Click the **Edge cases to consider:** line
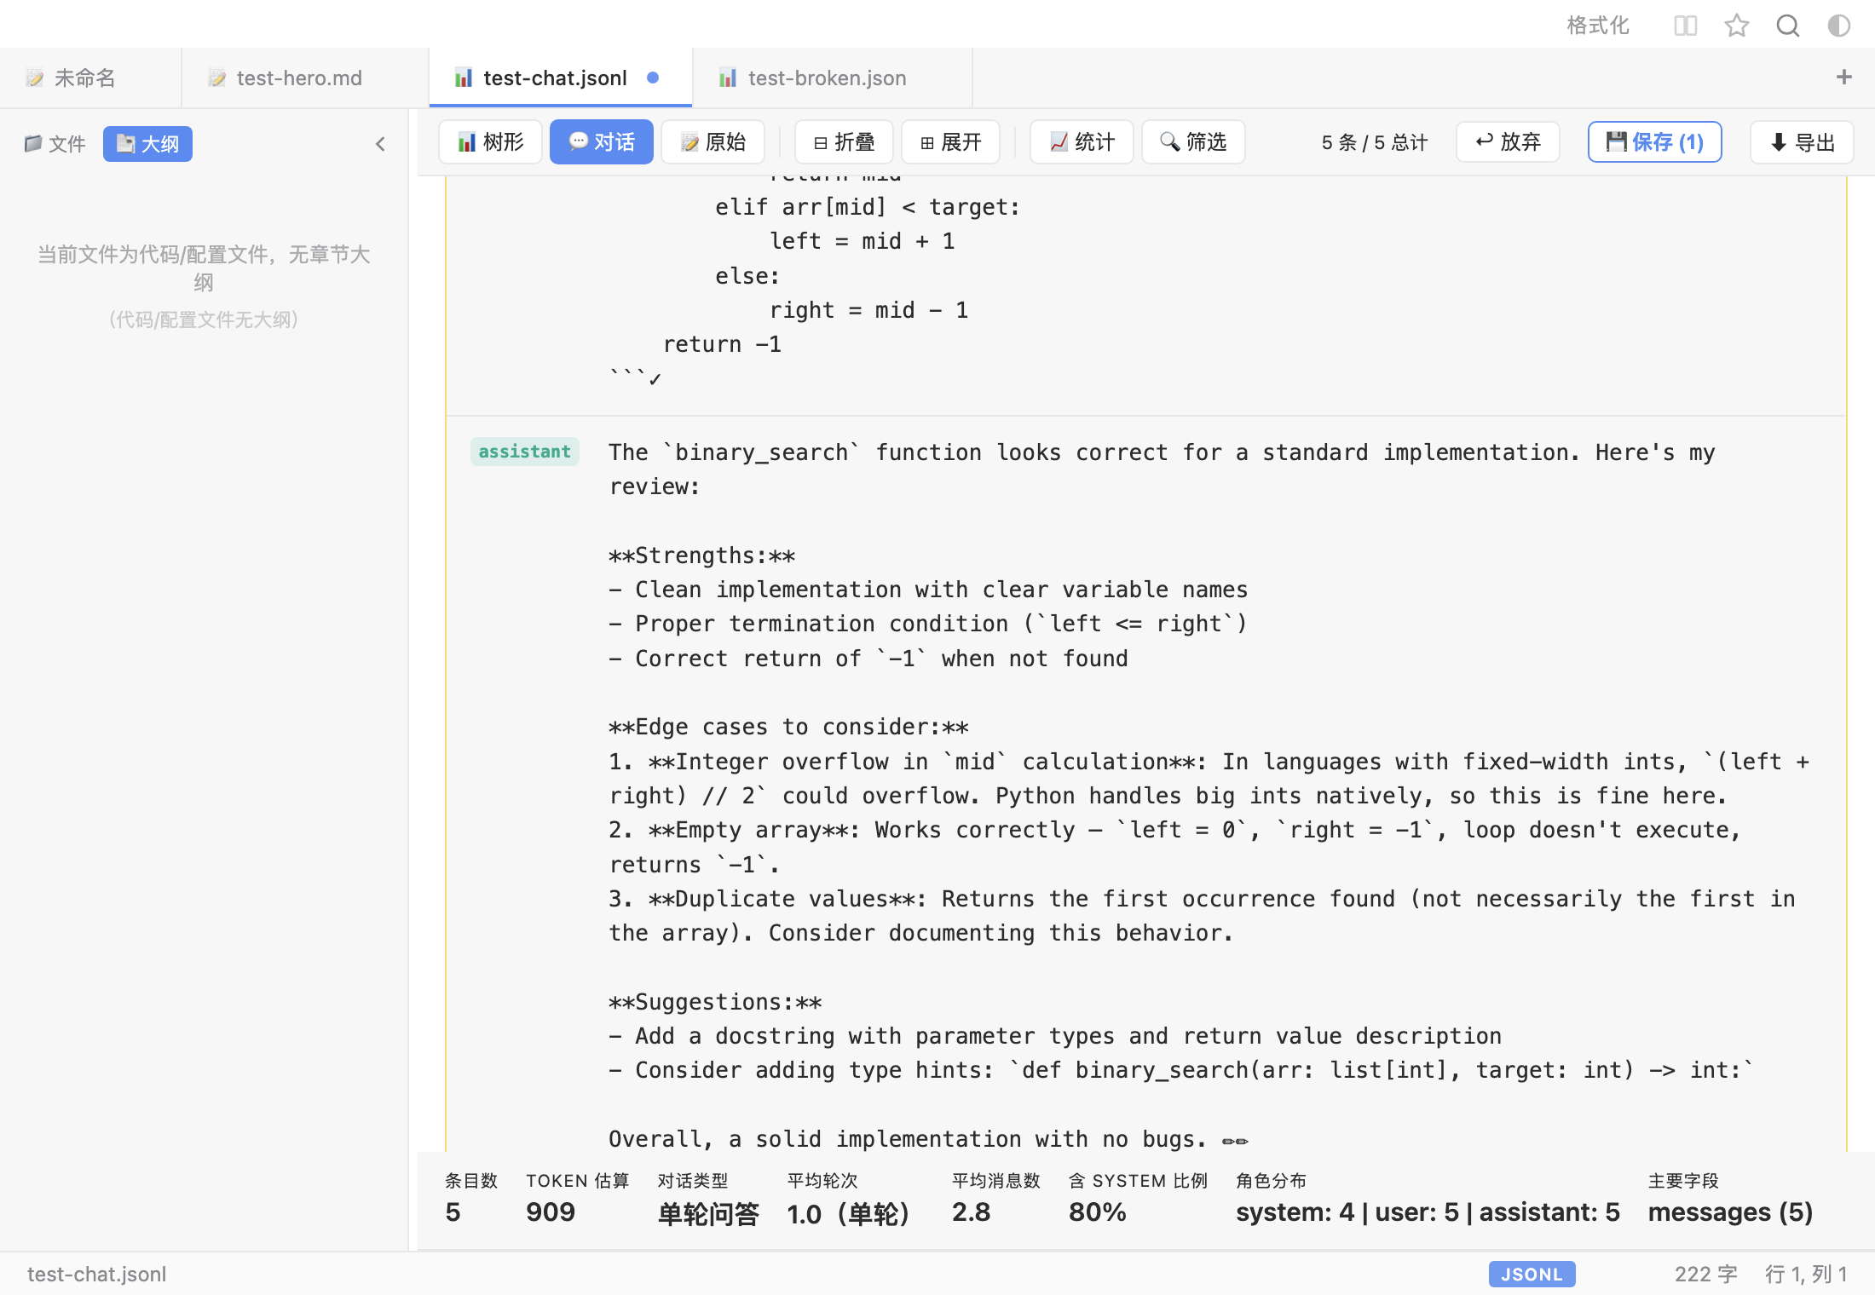The image size is (1875, 1295). (x=788, y=727)
